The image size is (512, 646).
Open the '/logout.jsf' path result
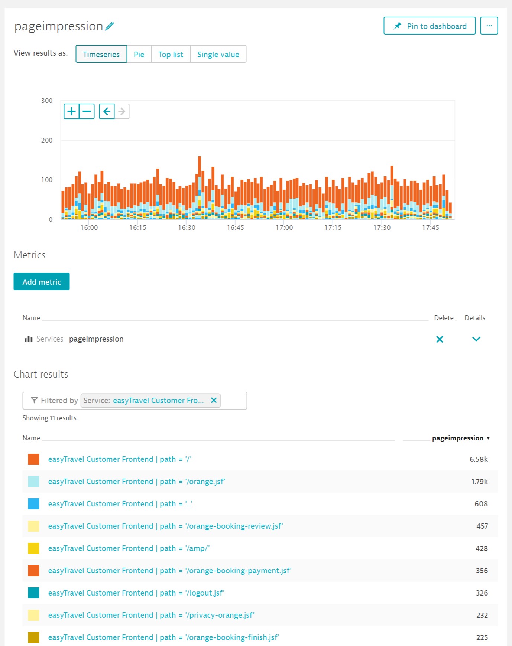tap(136, 593)
